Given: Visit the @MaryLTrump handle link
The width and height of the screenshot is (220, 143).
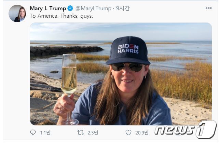Looking at the screenshot, I should pyautogui.click(x=93, y=8).
